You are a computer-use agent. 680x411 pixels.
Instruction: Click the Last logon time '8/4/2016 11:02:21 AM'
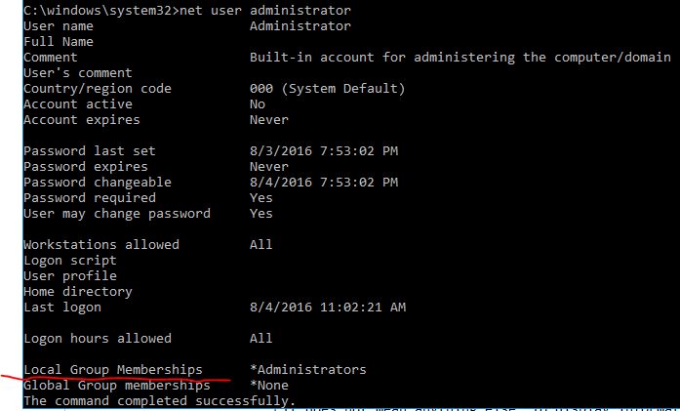point(328,308)
